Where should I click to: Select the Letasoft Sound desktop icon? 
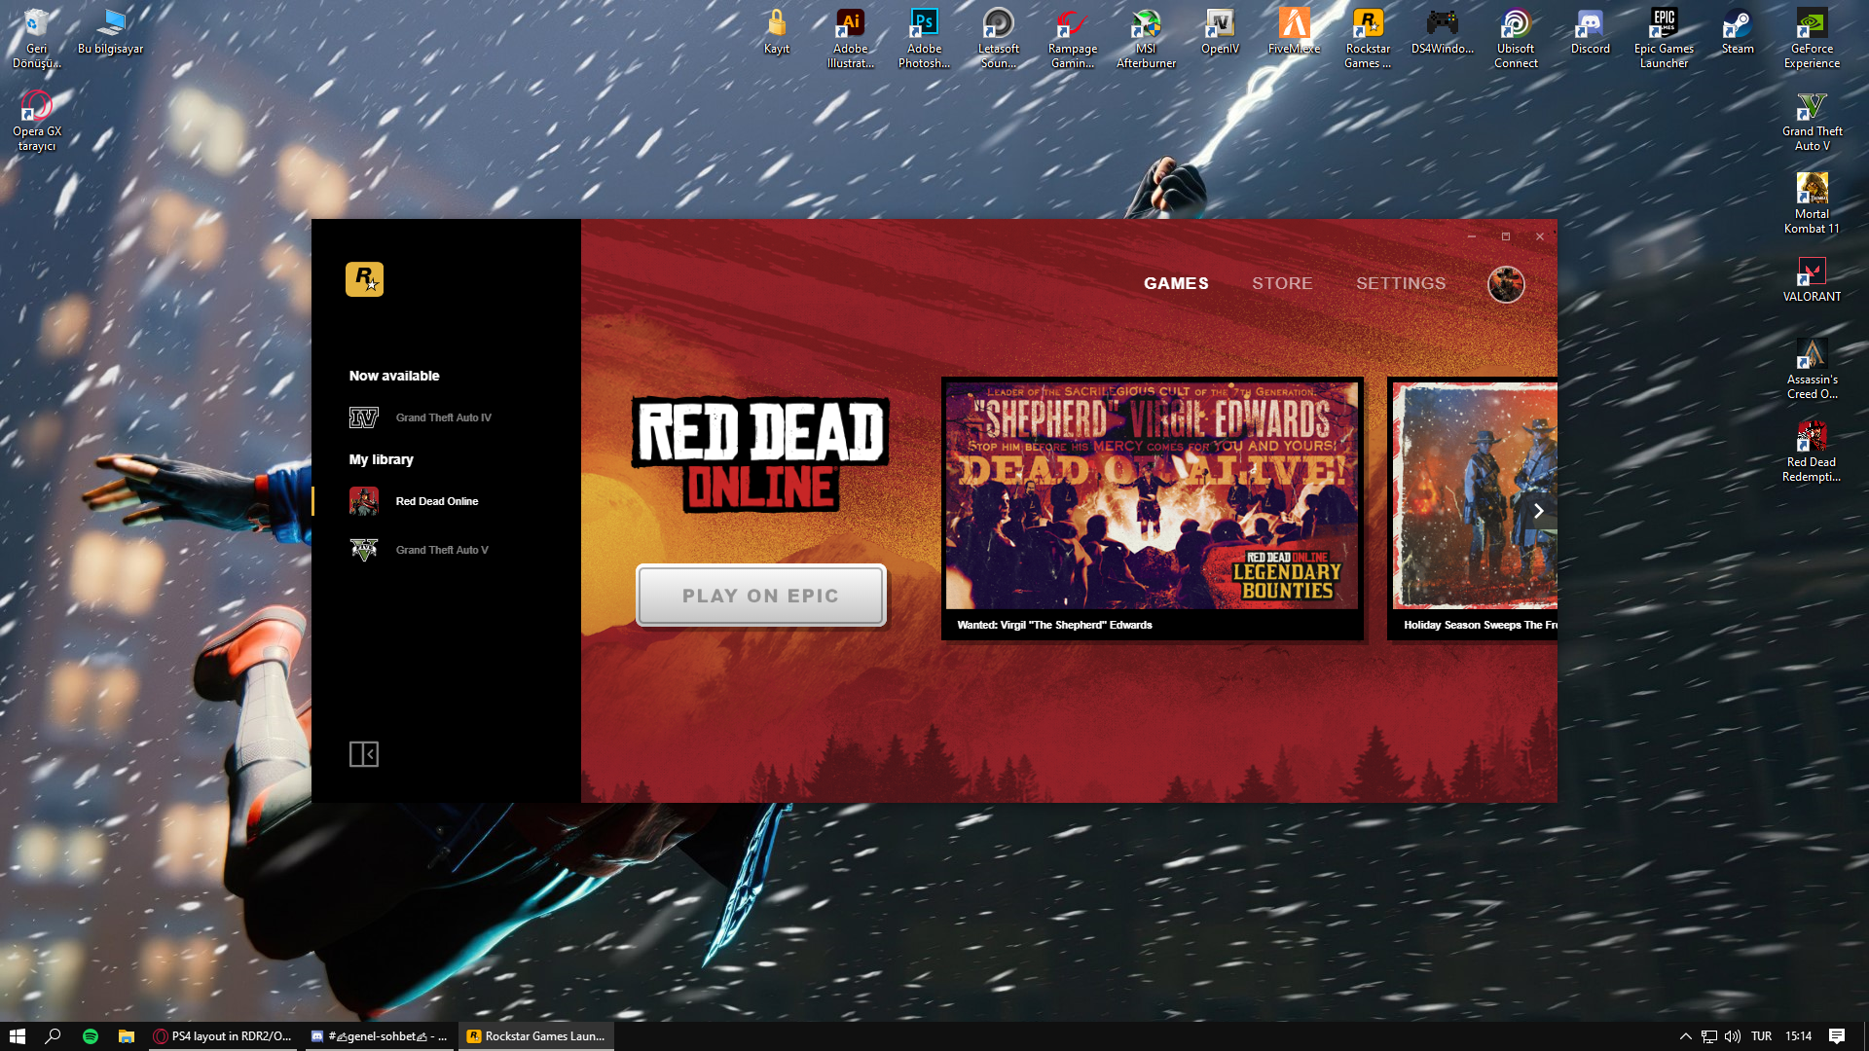click(x=998, y=38)
